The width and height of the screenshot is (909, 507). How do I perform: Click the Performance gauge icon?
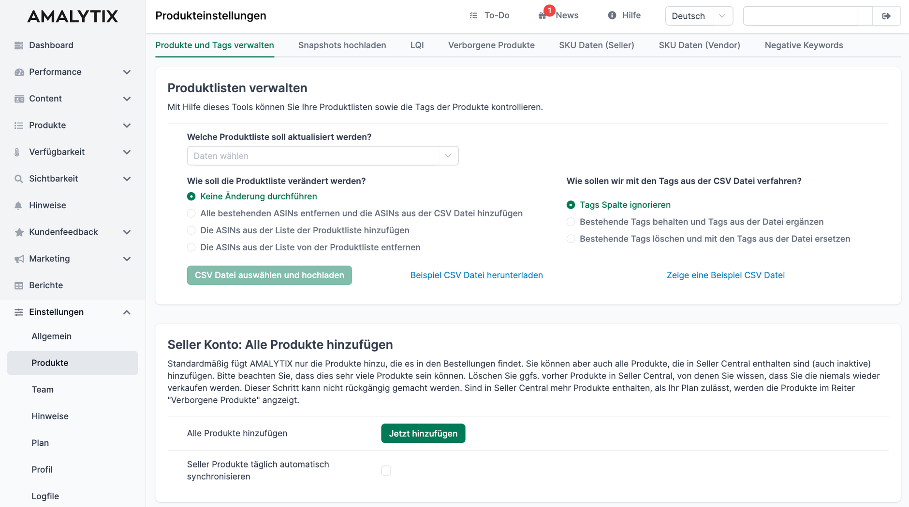pyautogui.click(x=19, y=72)
